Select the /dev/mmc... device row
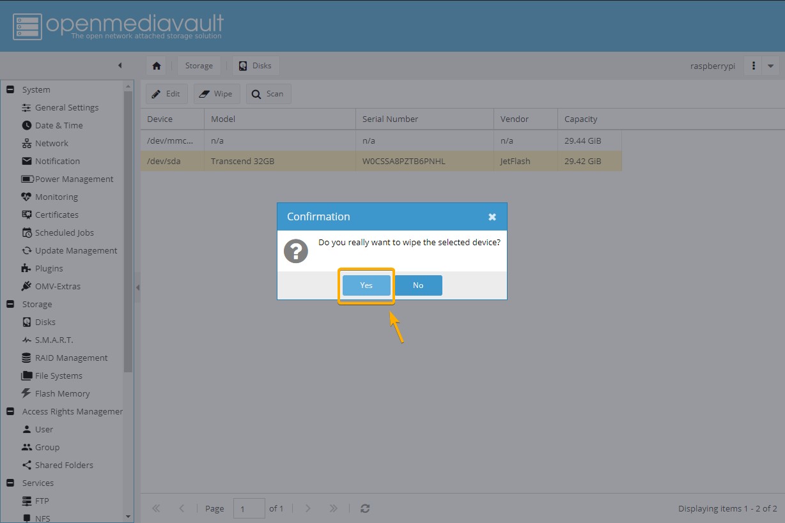The width and height of the screenshot is (785, 523). tap(381, 141)
